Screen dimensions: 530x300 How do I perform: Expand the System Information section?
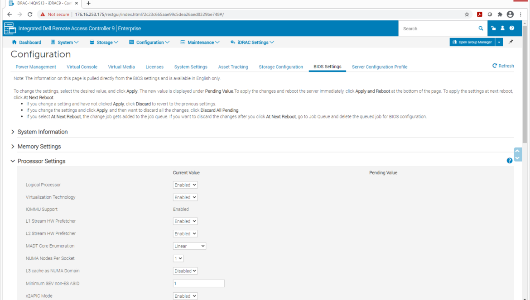click(13, 132)
